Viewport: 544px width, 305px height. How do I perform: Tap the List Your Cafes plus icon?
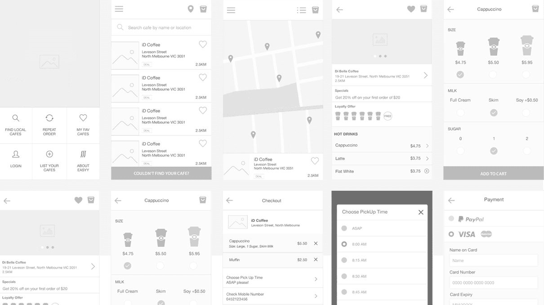click(49, 154)
